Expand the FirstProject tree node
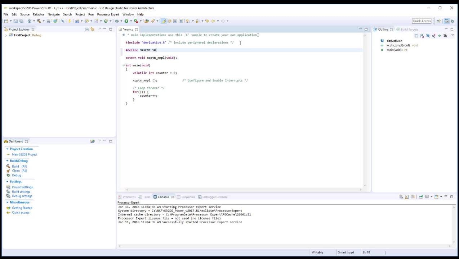Image resolution: width=459 pixels, height=259 pixels. (6, 35)
